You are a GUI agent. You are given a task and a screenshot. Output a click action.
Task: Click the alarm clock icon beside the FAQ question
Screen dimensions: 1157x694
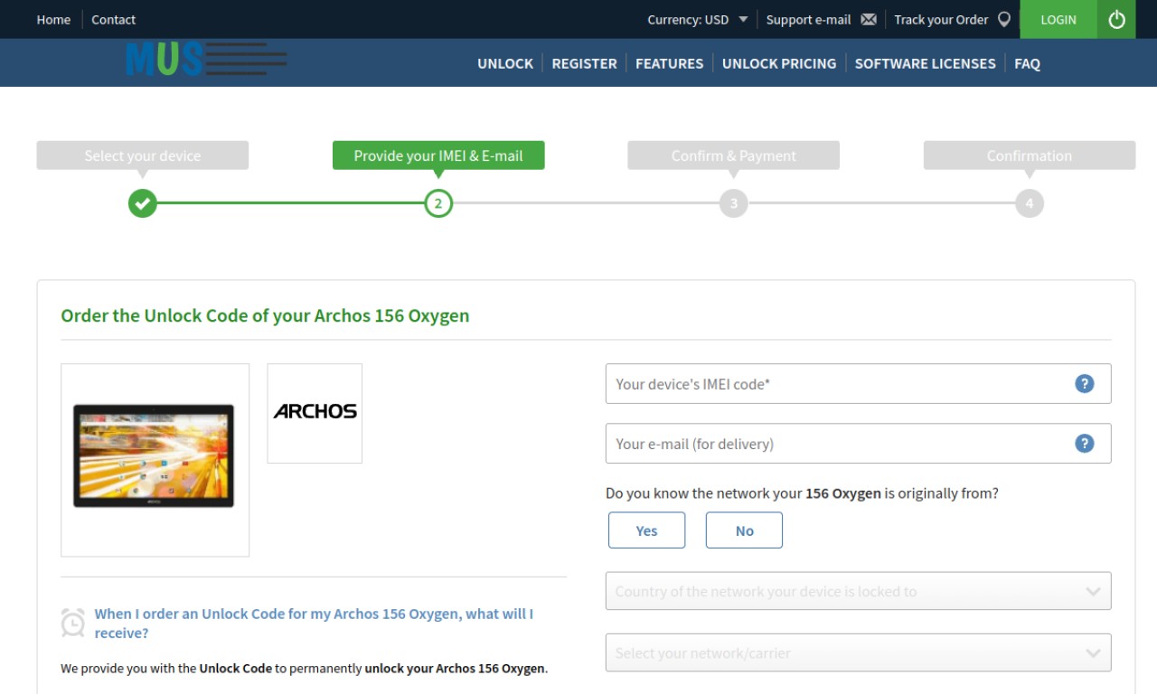(73, 623)
